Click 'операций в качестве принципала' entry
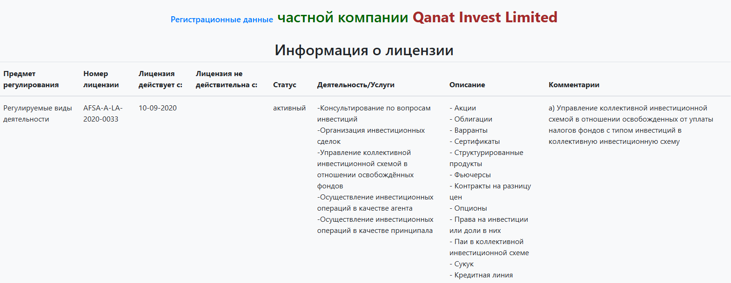 [375, 231]
